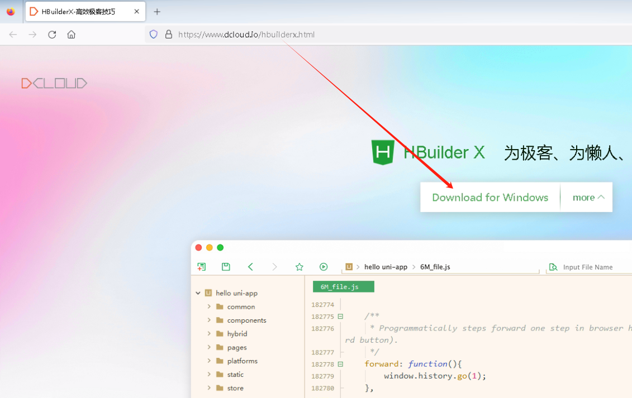This screenshot has height=398, width=632.
Task: Collapse the hello uni-app project tree
Action: point(198,293)
